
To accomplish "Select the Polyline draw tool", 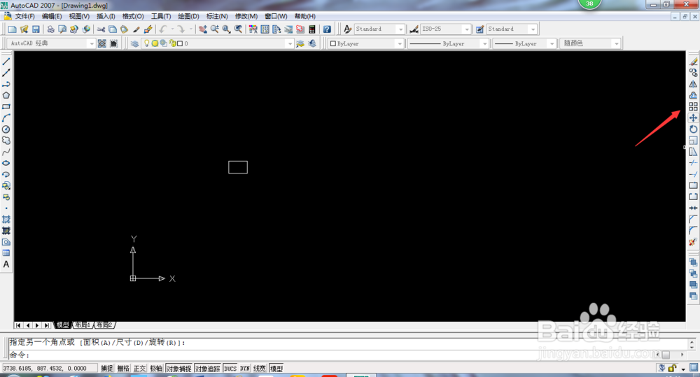I will 6,85.
